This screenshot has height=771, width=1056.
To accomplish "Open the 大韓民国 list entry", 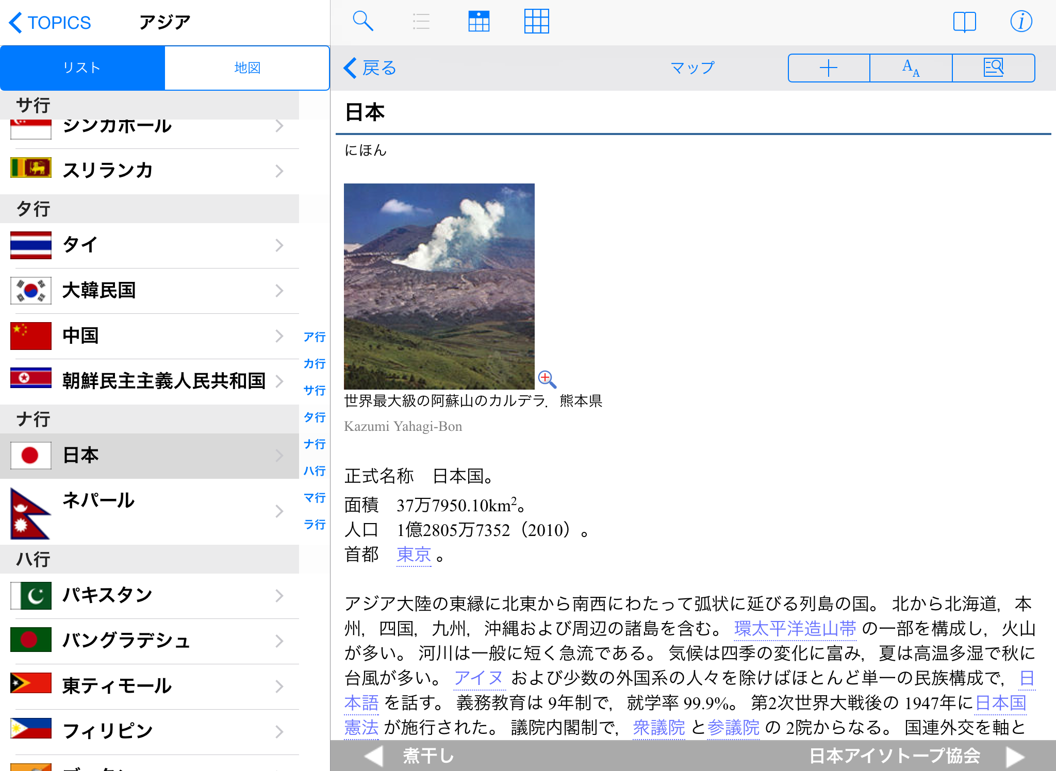I will (150, 291).
